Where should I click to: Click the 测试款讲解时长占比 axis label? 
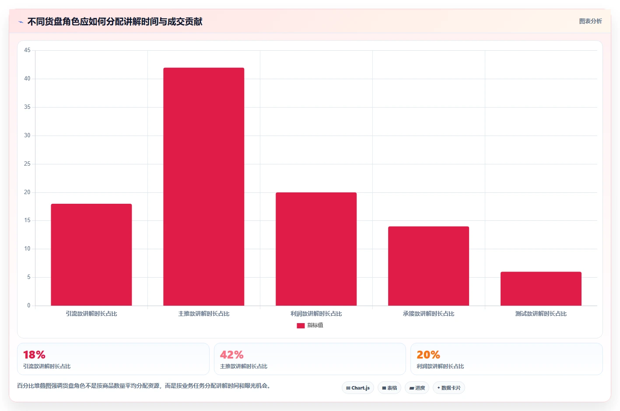pyautogui.click(x=541, y=314)
